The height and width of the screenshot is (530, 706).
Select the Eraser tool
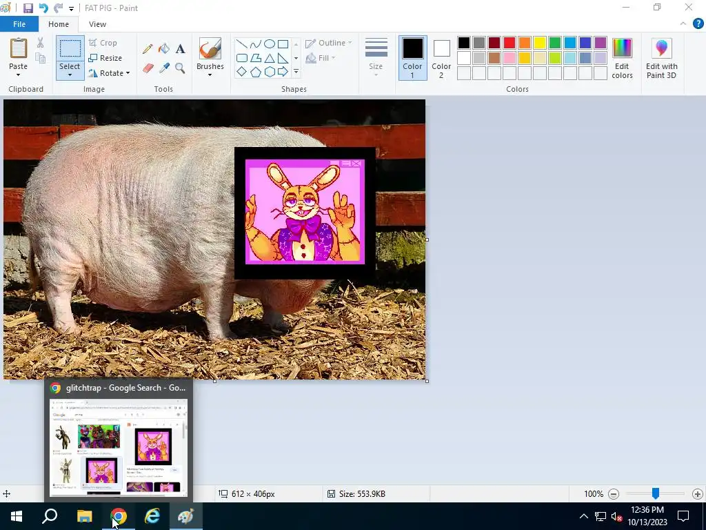click(148, 68)
